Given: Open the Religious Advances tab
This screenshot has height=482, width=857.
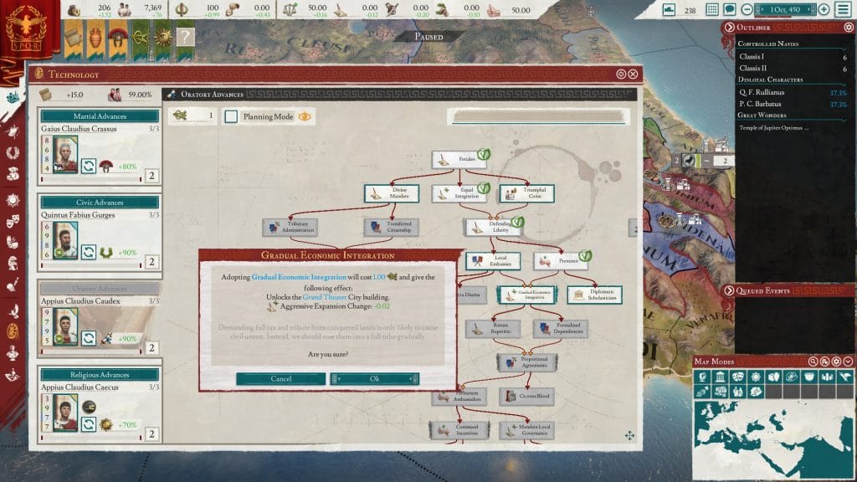Looking at the screenshot, I should click(100, 375).
